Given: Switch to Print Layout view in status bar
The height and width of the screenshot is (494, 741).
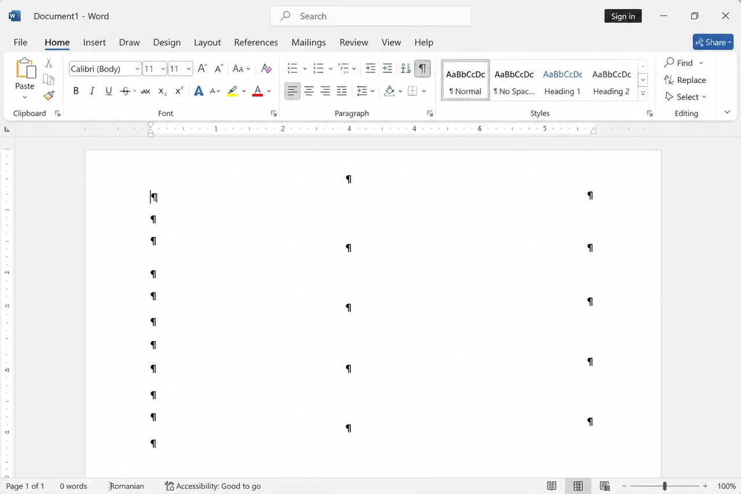Looking at the screenshot, I should (x=578, y=486).
